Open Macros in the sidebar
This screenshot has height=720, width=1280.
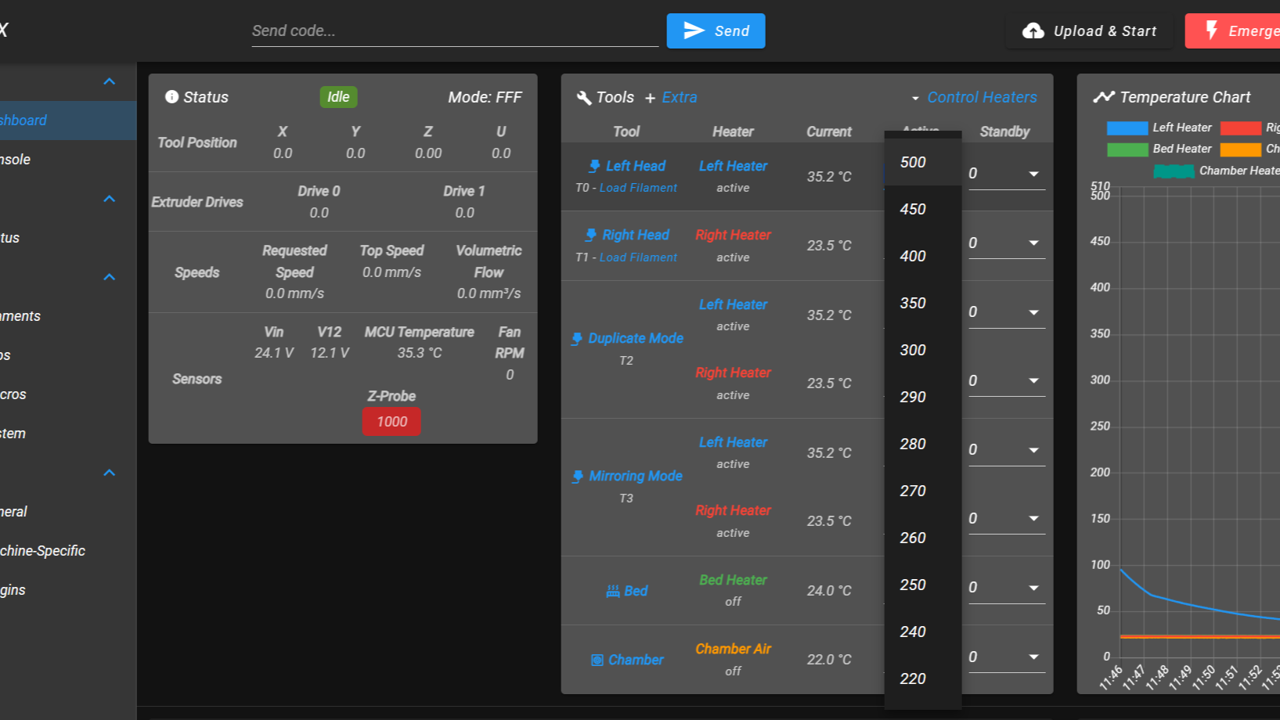point(68,394)
